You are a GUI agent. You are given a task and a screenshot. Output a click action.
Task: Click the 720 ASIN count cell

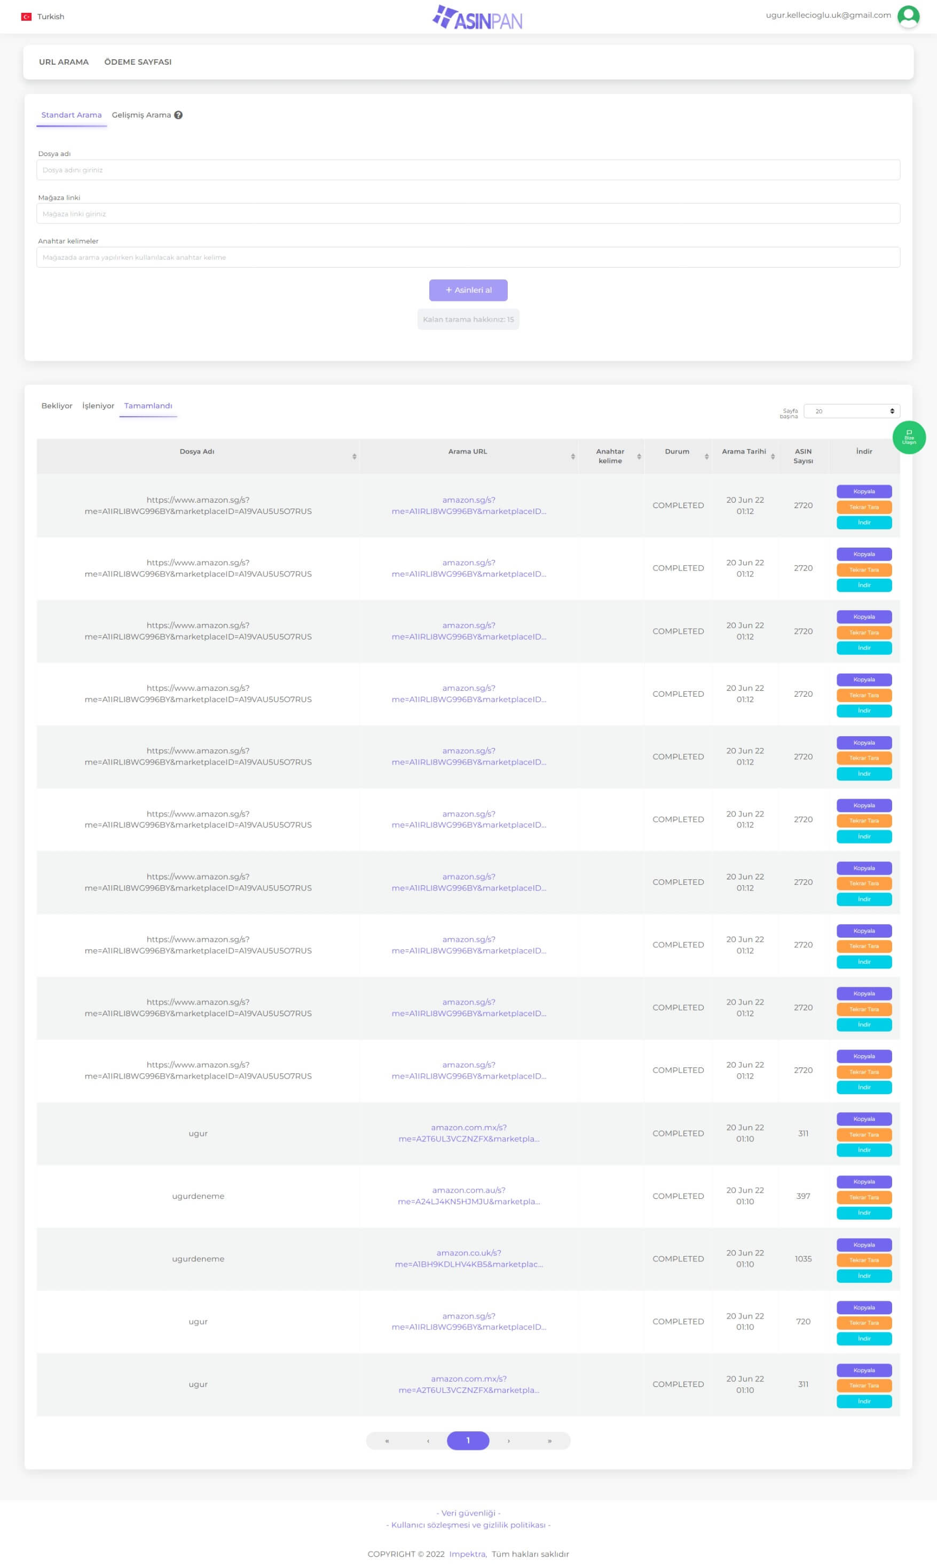click(x=803, y=1322)
